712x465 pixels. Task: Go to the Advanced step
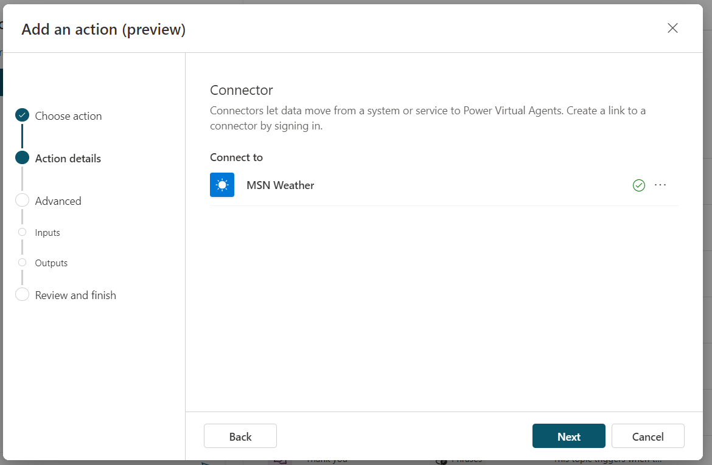coord(58,201)
